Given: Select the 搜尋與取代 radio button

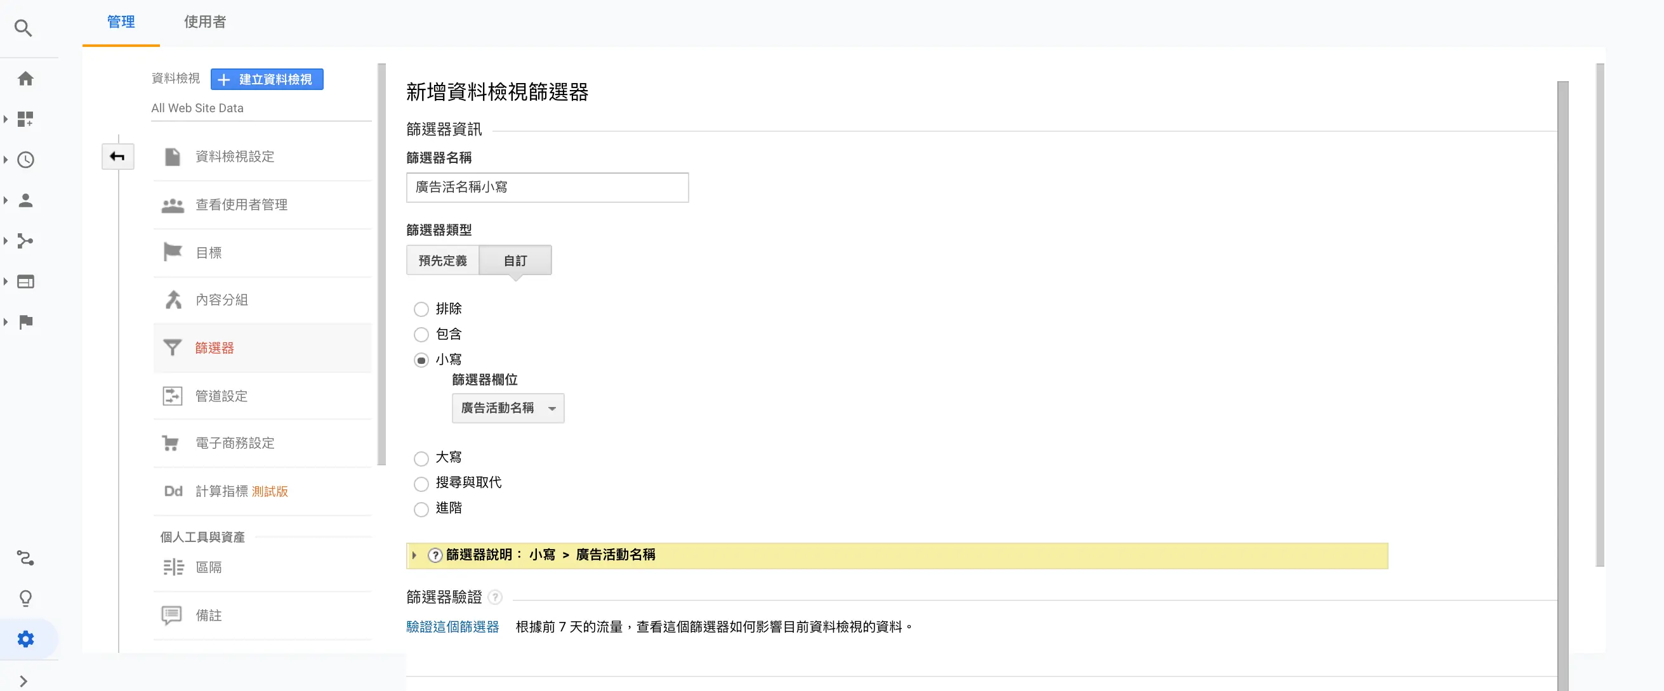Looking at the screenshot, I should pos(421,483).
